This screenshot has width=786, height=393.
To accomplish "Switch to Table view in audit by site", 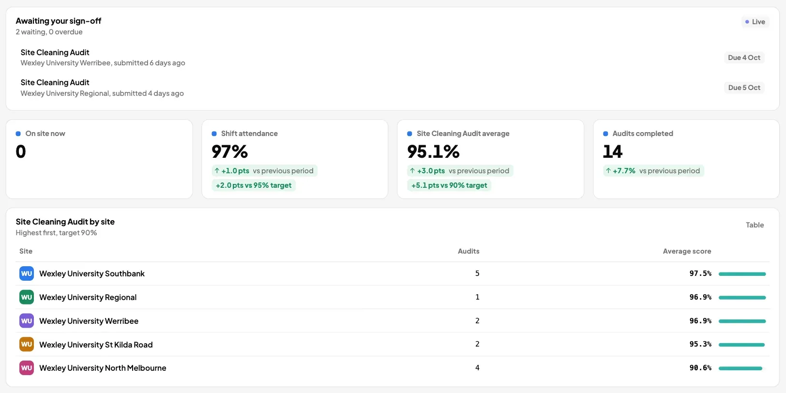I will 755,225.
